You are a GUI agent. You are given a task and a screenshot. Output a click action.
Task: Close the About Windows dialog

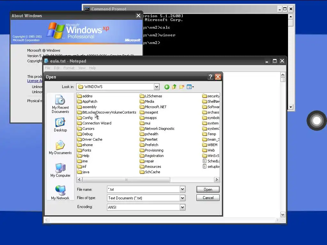pyautogui.click(x=138, y=16)
